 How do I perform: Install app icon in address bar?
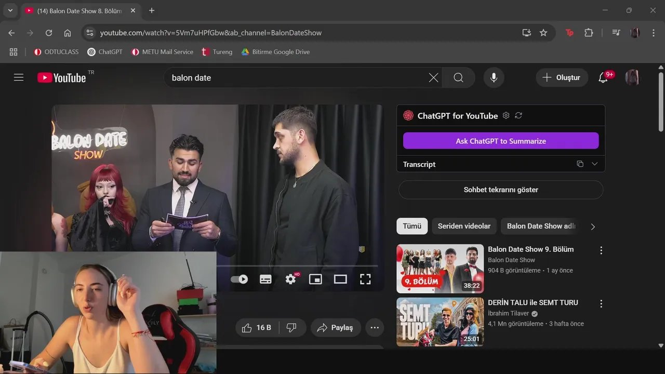(x=527, y=33)
